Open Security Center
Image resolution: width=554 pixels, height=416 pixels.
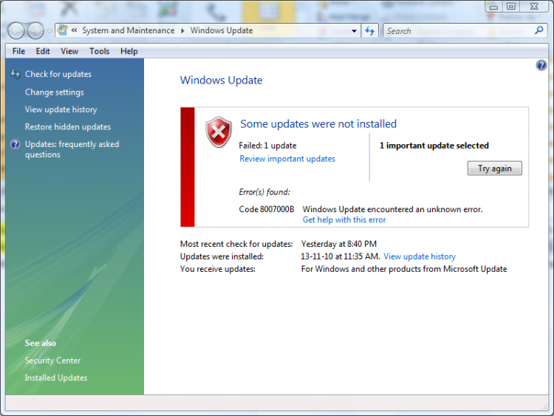coord(52,361)
